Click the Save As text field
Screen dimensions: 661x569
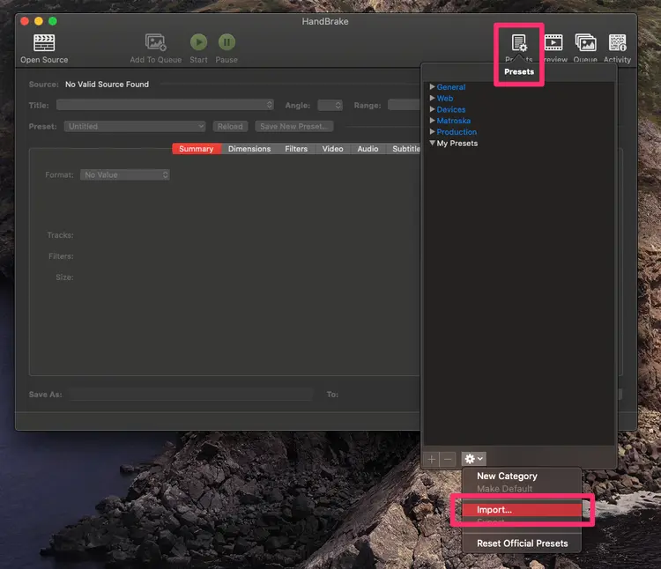(192, 395)
